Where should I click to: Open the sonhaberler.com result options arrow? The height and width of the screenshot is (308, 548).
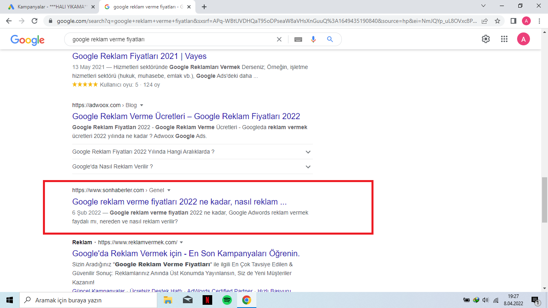tap(169, 190)
